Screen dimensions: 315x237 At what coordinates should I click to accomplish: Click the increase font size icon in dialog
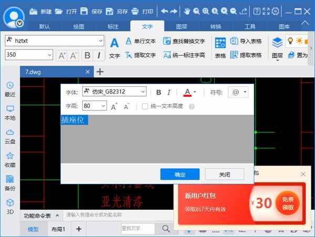click(x=113, y=107)
